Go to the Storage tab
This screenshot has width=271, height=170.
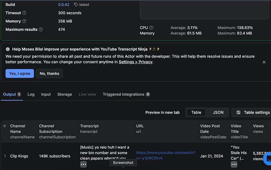click(64, 94)
